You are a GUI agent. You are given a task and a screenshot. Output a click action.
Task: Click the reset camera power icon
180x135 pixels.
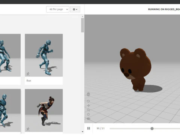(x=88, y=114)
